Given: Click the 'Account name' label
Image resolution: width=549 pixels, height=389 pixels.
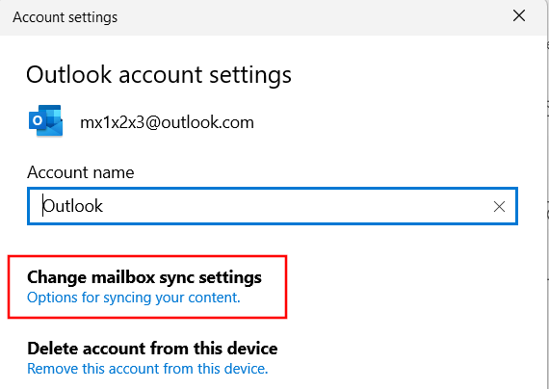Looking at the screenshot, I should pos(81,172).
